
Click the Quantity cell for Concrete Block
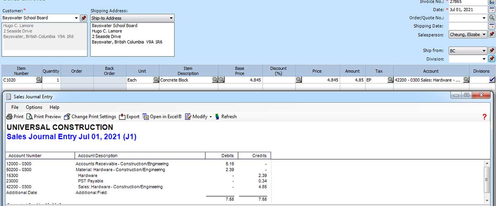(x=52, y=80)
